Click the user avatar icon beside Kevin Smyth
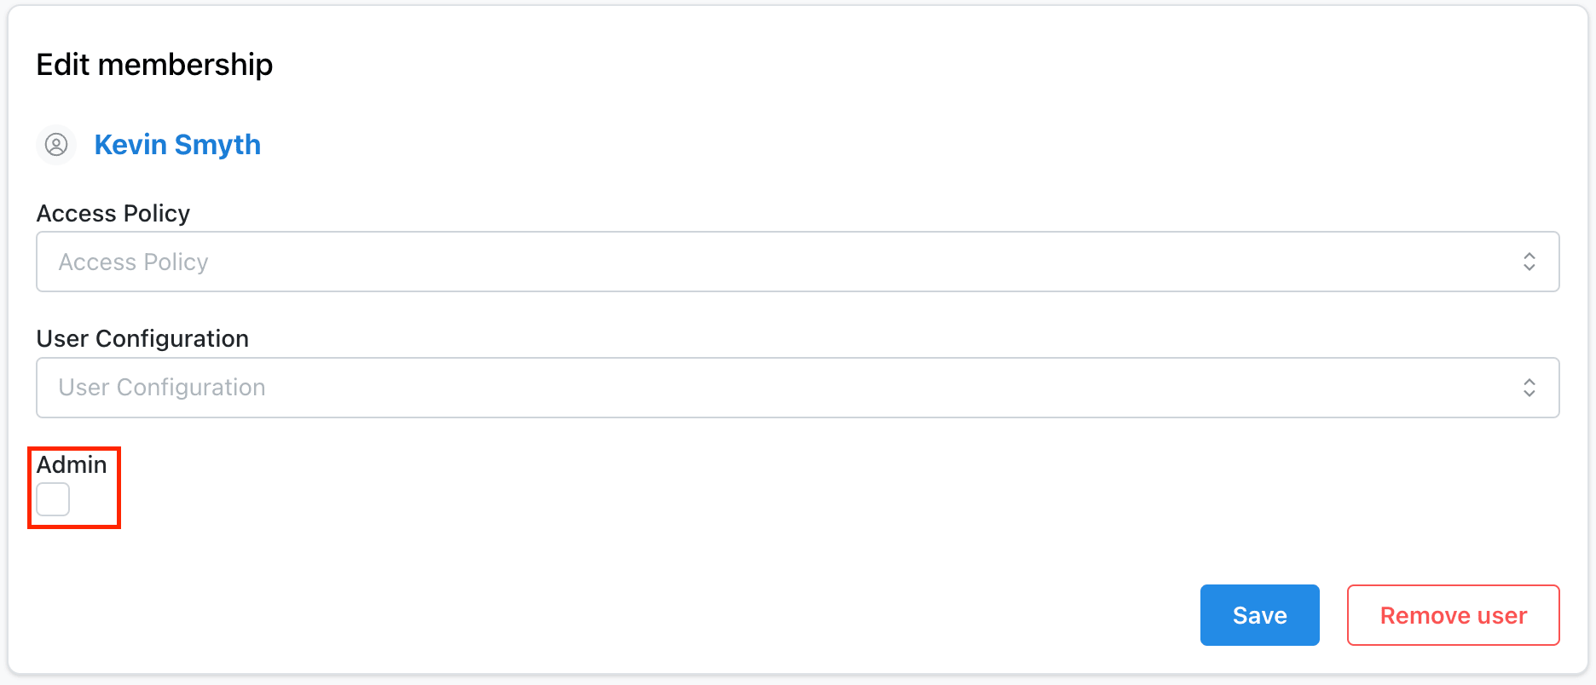 tap(56, 145)
